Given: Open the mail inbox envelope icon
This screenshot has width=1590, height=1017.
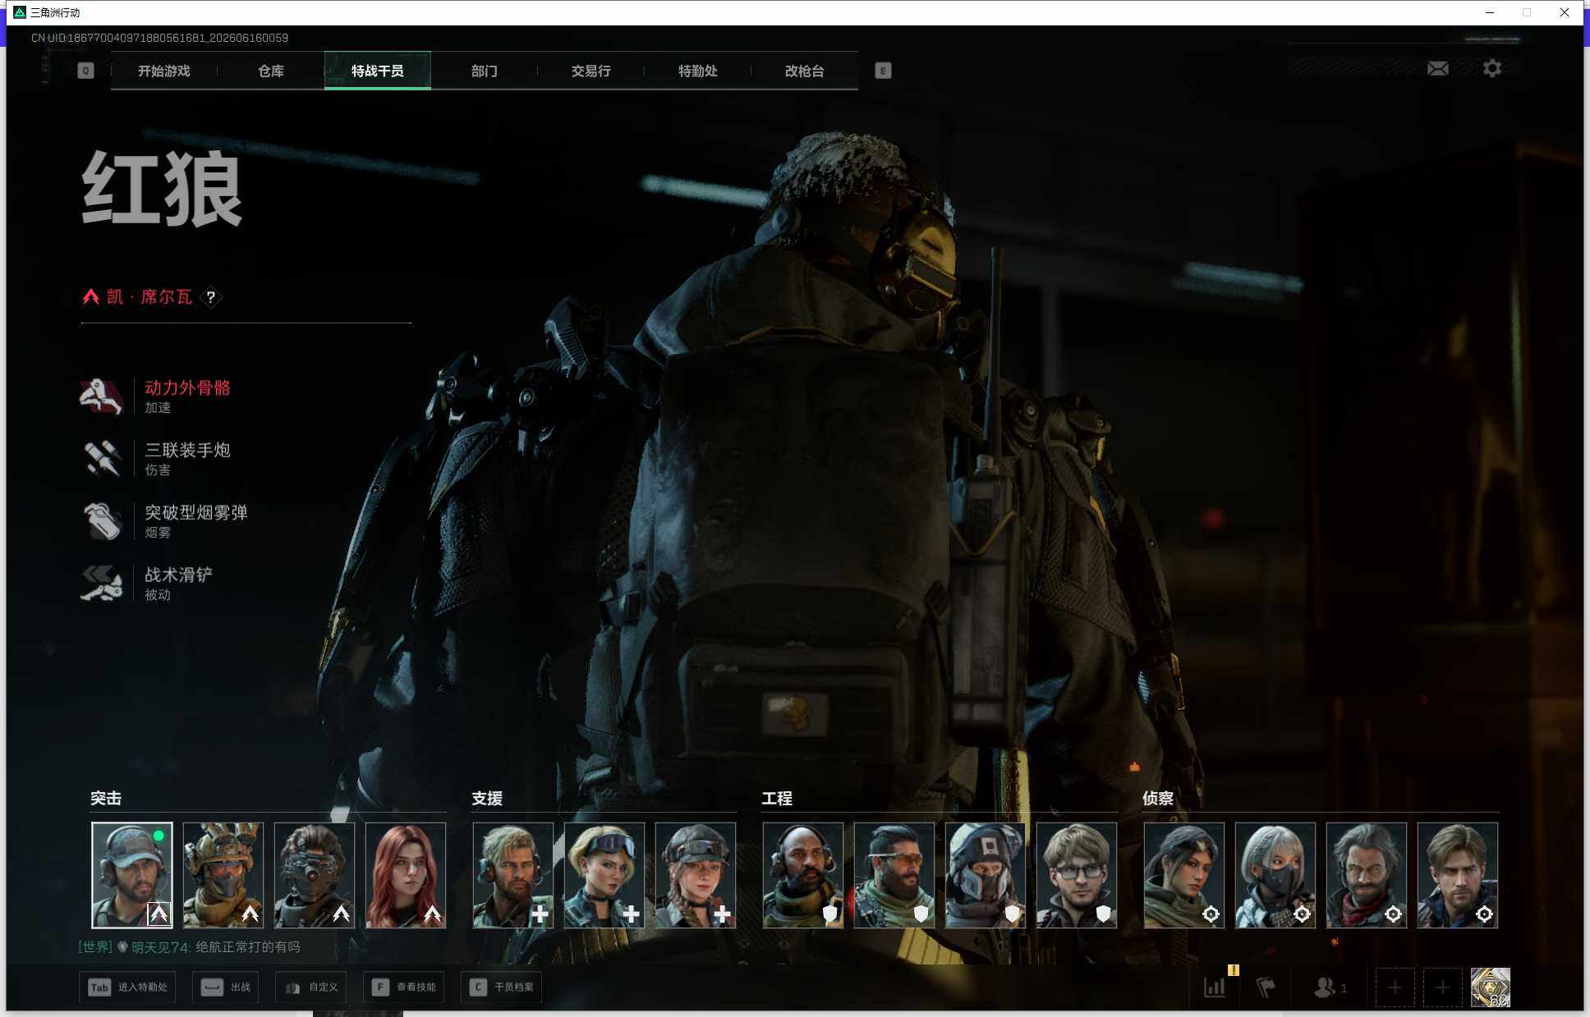Looking at the screenshot, I should point(1437,69).
